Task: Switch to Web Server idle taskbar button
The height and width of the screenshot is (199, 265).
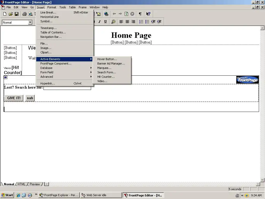Action: pos(101,195)
